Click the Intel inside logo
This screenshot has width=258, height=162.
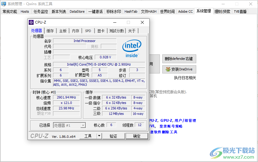pyautogui.click(x=132, y=48)
